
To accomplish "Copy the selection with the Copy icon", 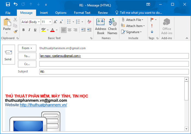I will pos(15,26).
